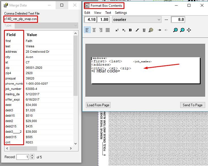This screenshot has height=166, width=208.
Task: Click the 8.0 font size field
Action: click(178, 19)
